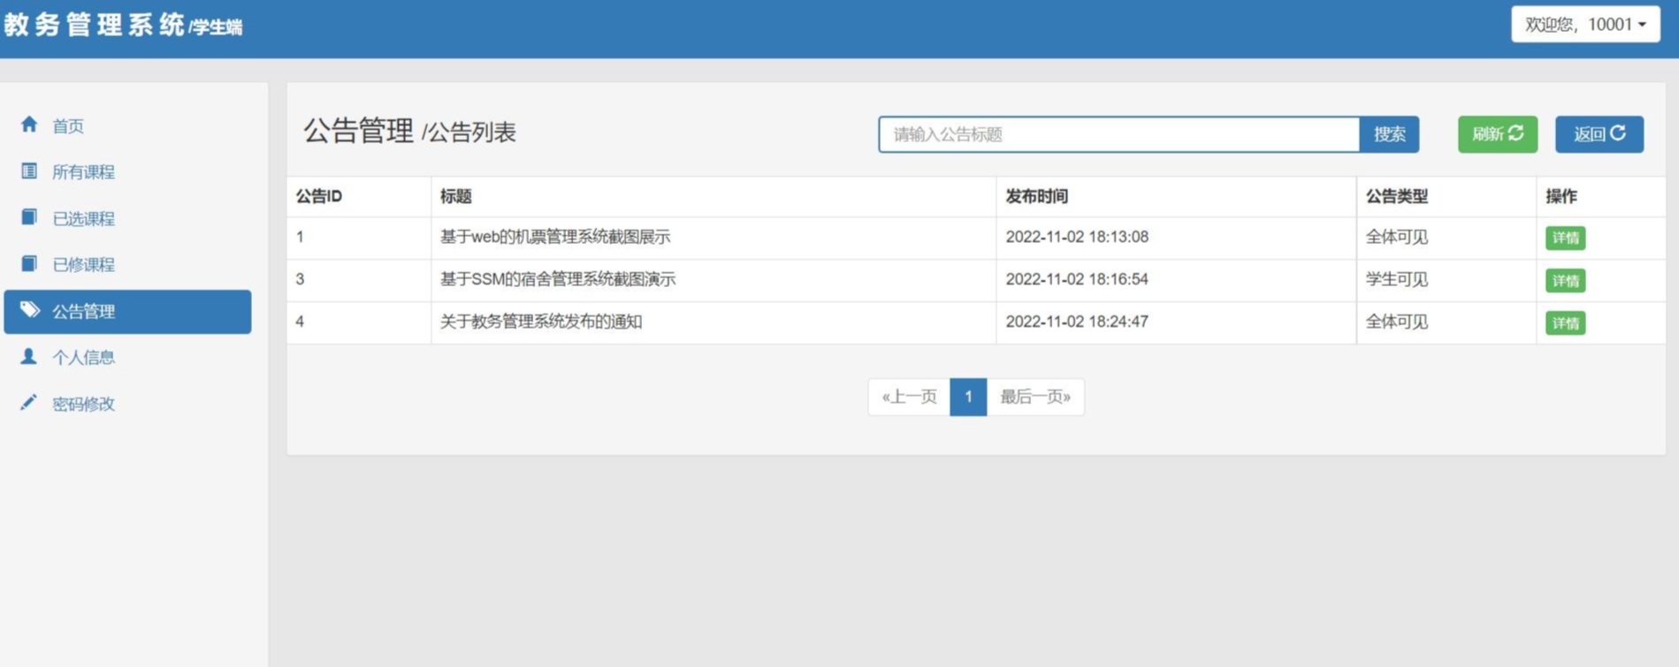Click the book icon beside 已修课程
Screen dimensions: 1679x667
pos(29,263)
